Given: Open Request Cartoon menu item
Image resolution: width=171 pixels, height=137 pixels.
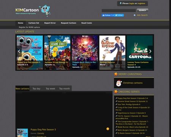Looking at the screenshot, I should pyautogui.click(x=68, y=23).
